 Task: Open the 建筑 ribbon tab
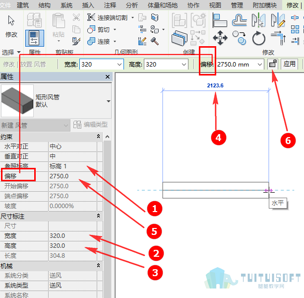pyautogui.click(x=23, y=5)
